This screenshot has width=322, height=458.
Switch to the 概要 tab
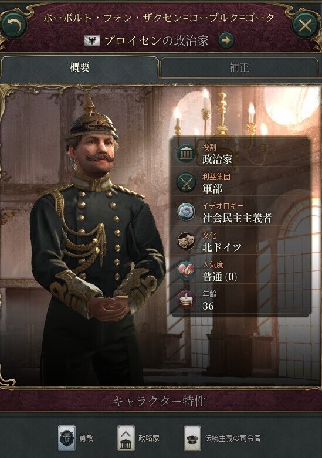pos(80,68)
